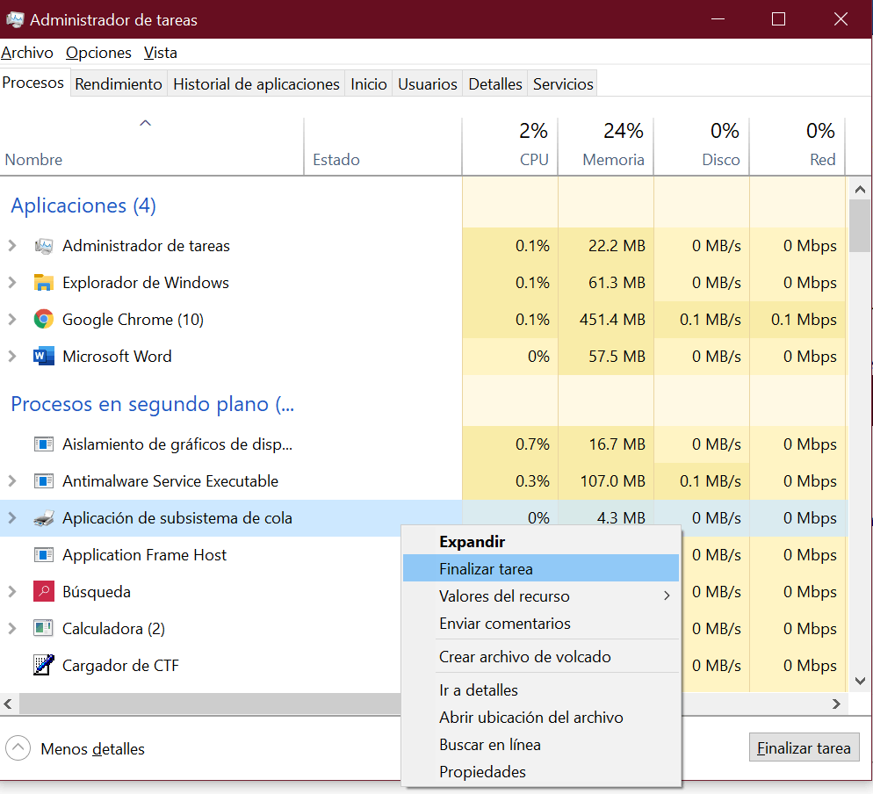Open the Detalles tab
The height and width of the screenshot is (794, 873).
coord(495,84)
